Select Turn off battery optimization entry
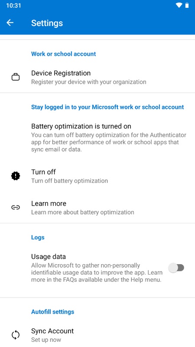This screenshot has height=347, width=195. click(x=97, y=176)
